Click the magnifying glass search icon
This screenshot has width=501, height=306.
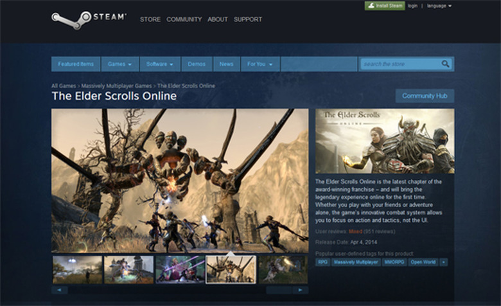[x=445, y=64]
